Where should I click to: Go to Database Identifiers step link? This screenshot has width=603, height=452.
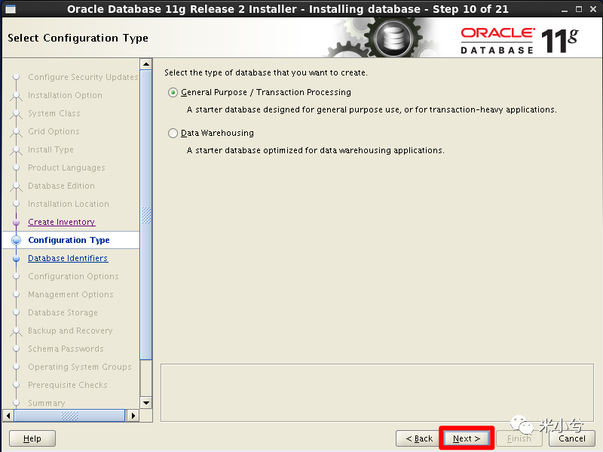[68, 258]
